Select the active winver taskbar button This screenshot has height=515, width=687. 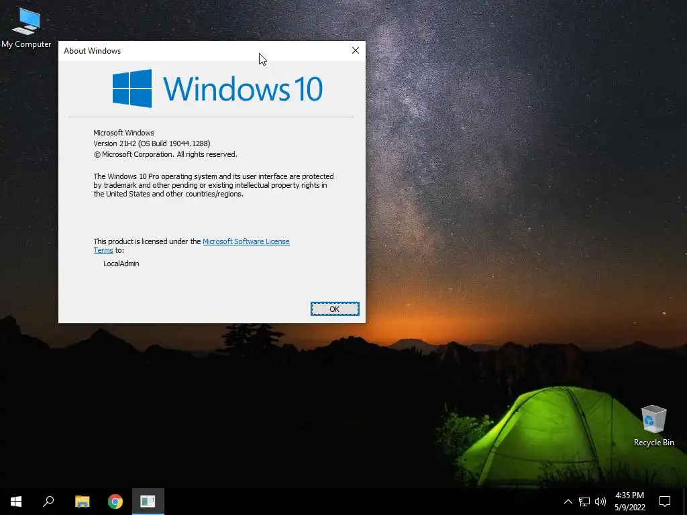(148, 502)
